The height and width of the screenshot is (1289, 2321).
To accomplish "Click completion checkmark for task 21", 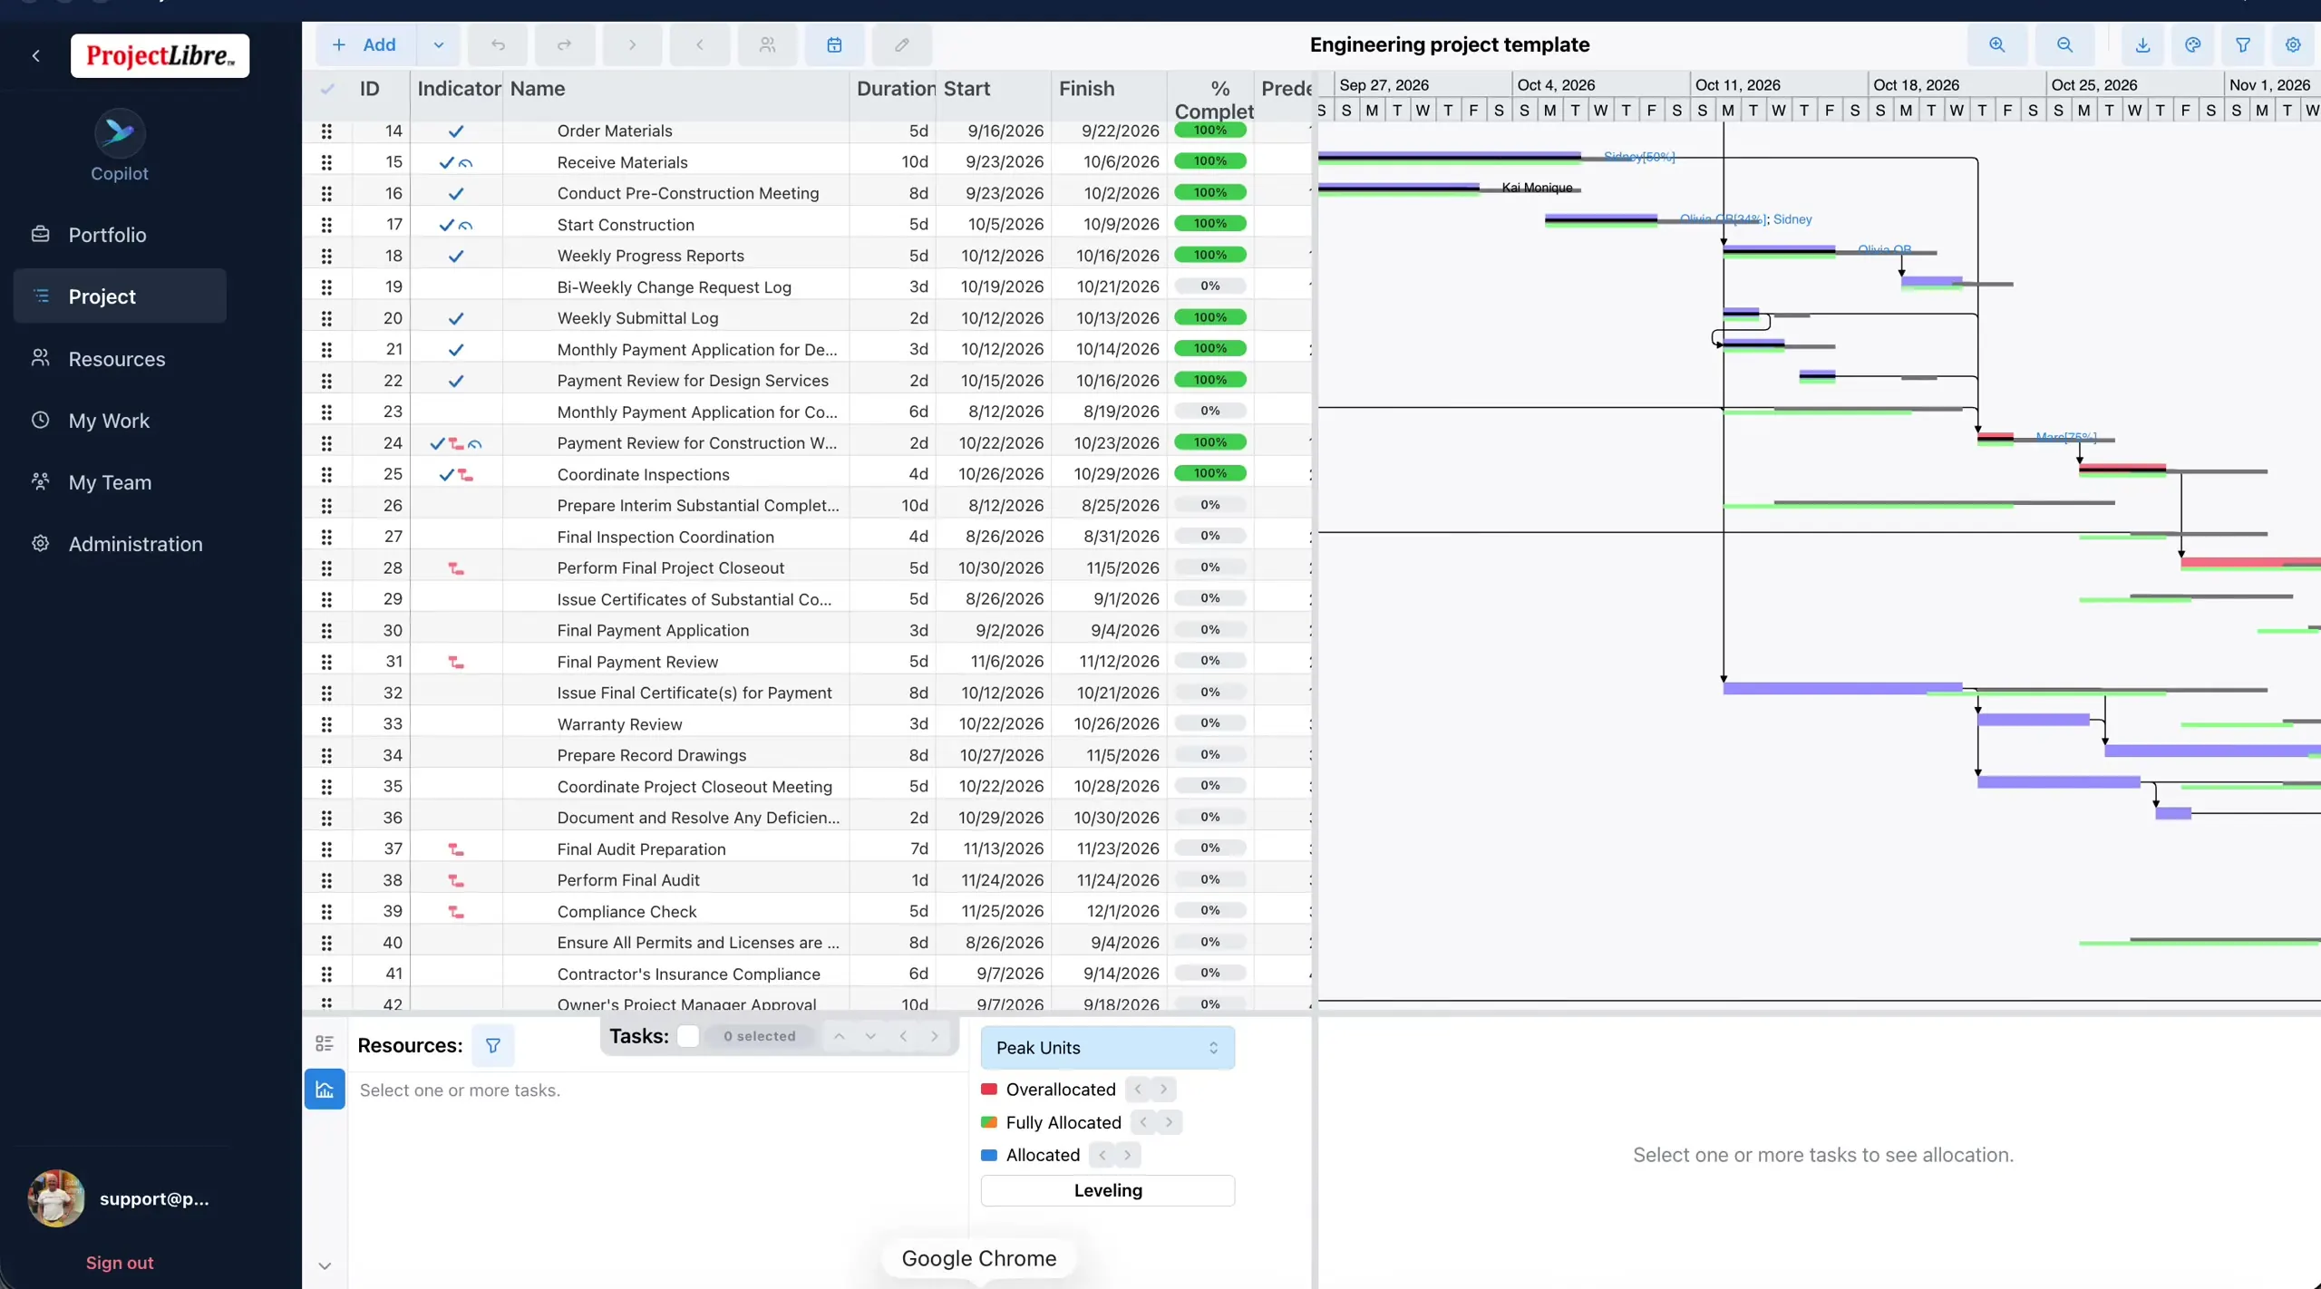I will (x=456, y=350).
